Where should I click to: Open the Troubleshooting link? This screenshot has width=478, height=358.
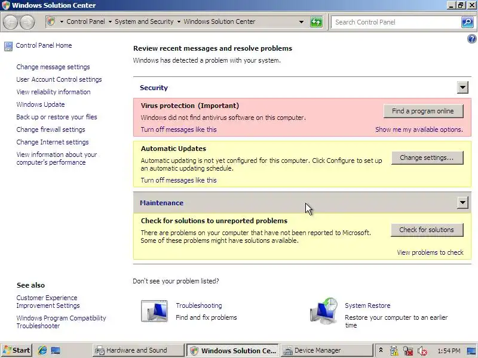coord(199,305)
